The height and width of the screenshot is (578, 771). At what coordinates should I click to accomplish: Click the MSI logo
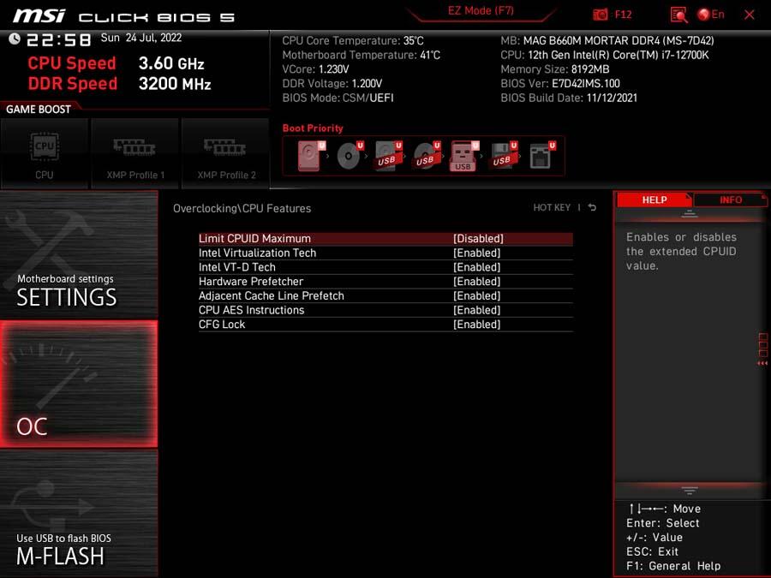(39, 15)
